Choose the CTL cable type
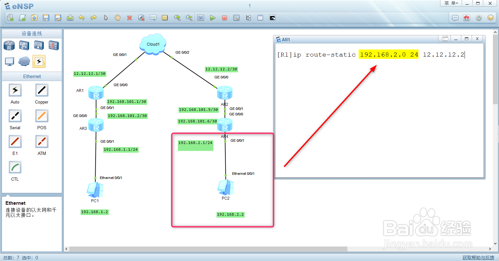499x261 pixels. 15,167
